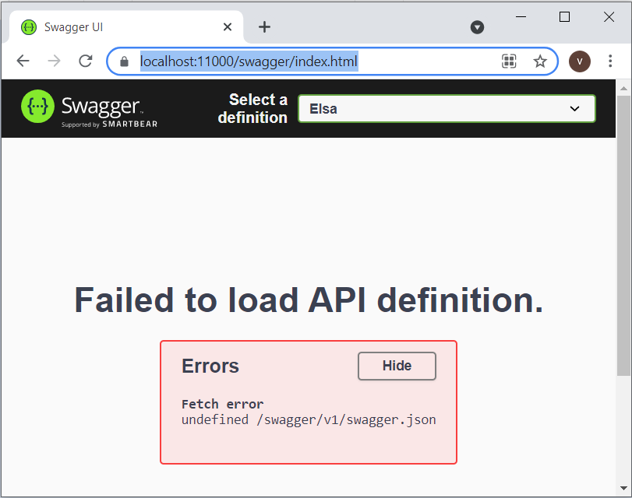632x498 pixels.
Task: Click the Swagger favicon on the browser tab
Action: (x=28, y=26)
